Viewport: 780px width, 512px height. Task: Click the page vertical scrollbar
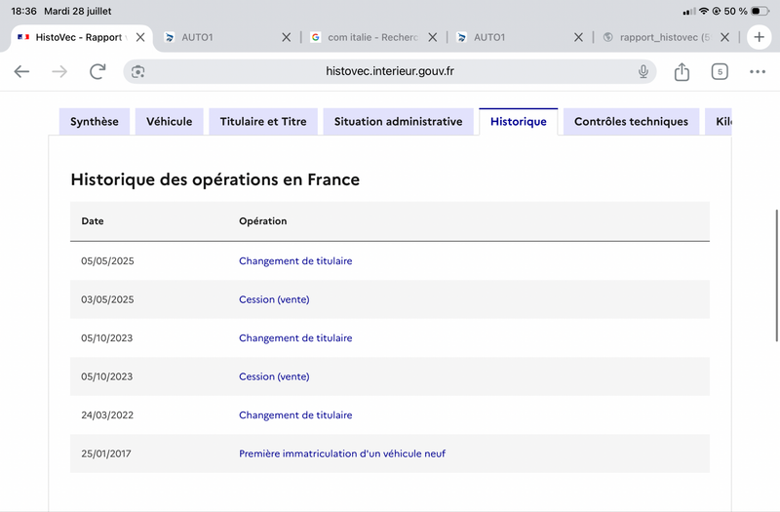776,276
